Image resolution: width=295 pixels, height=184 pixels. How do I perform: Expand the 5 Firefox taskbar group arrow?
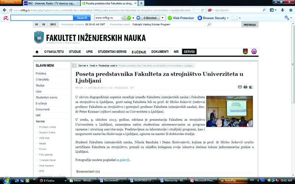pos(66,181)
